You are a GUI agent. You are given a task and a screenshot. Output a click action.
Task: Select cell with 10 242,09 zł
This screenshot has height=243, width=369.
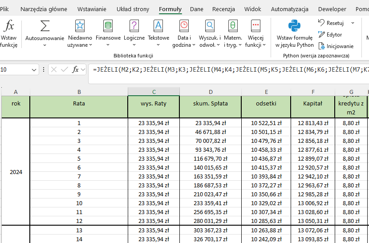click(x=266, y=239)
